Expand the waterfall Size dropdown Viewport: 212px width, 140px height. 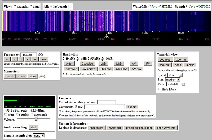coord(173,79)
